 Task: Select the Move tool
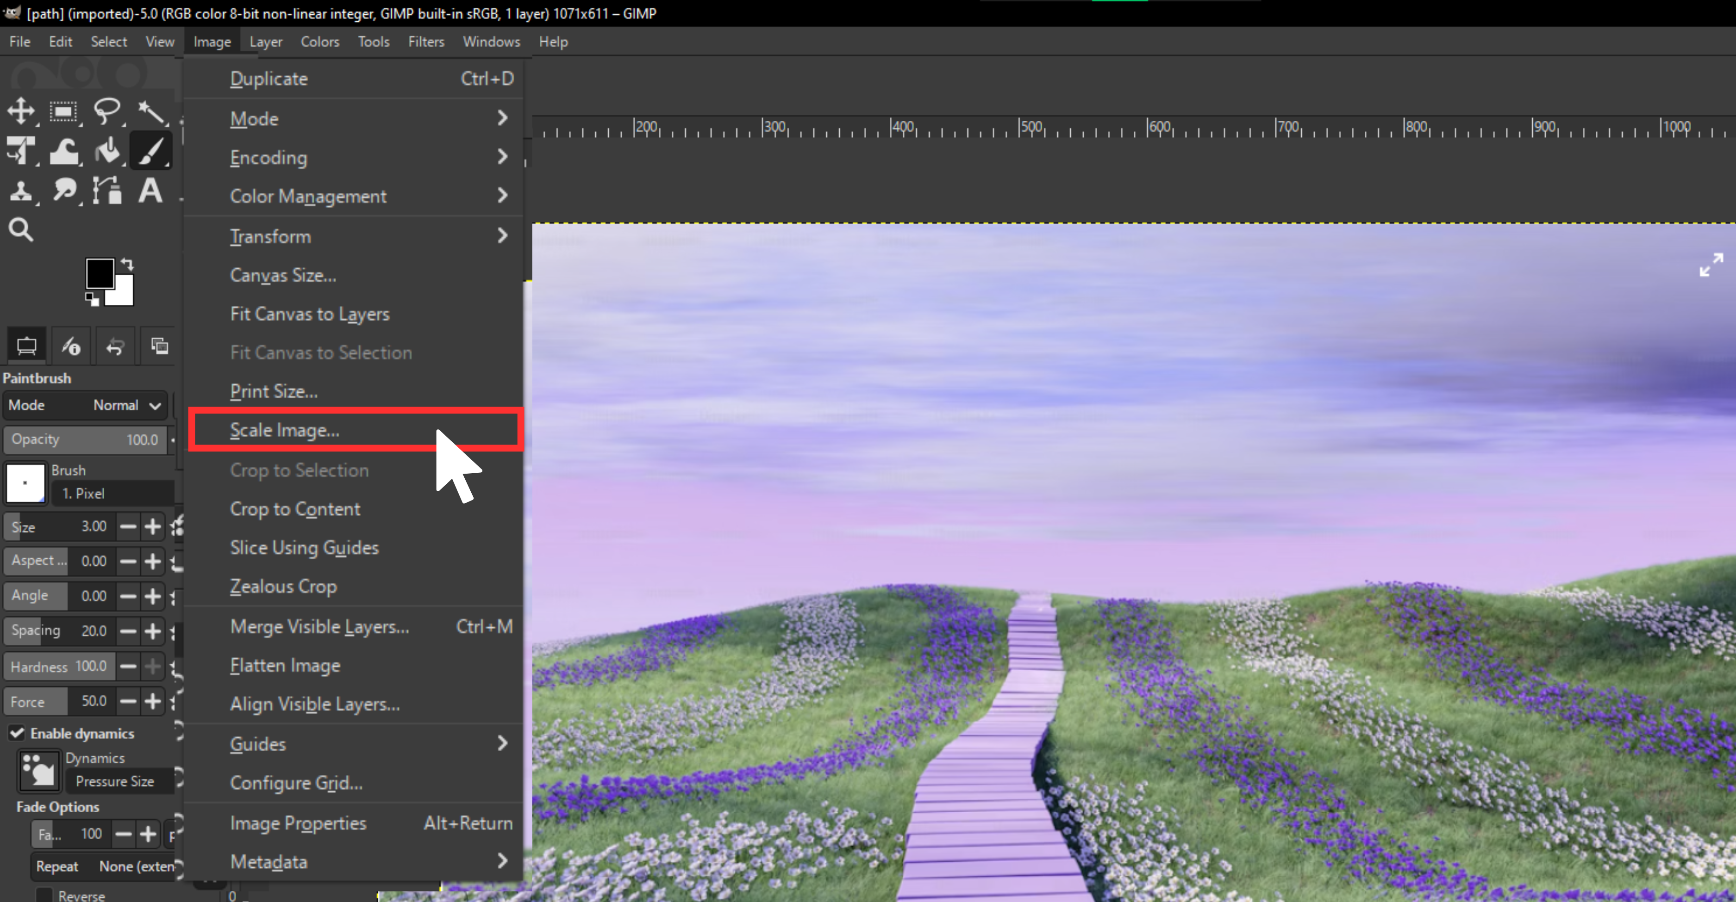(x=21, y=111)
